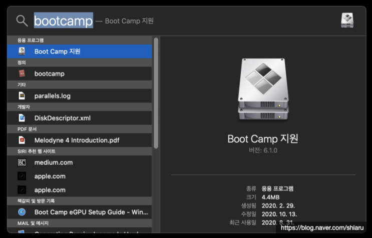
Task: Click the parallels.log file icon
Action: coord(22,96)
